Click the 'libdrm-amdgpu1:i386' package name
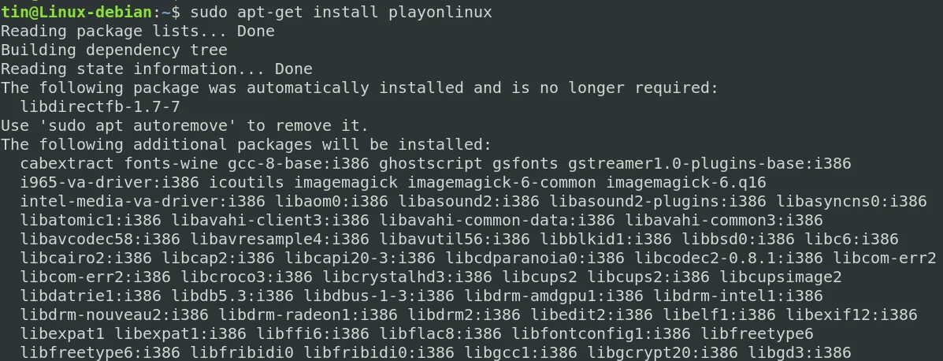The image size is (943, 361). point(554,296)
